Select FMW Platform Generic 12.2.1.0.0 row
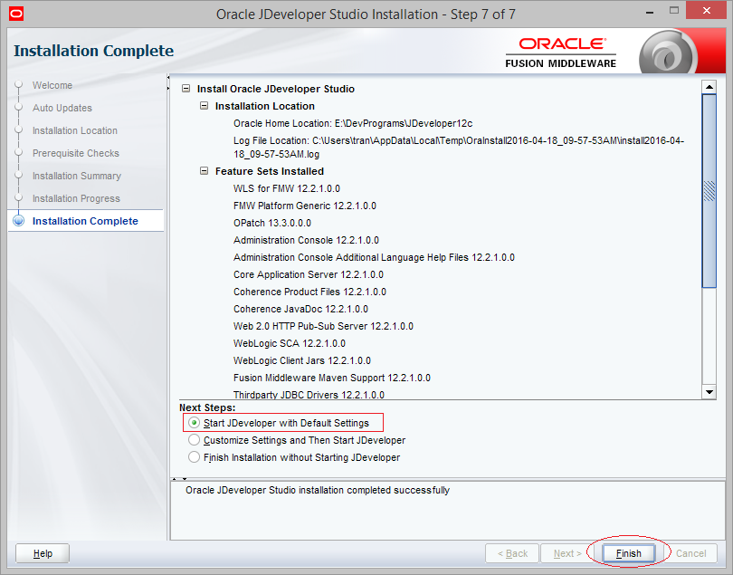This screenshot has width=733, height=575. (305, 206)
